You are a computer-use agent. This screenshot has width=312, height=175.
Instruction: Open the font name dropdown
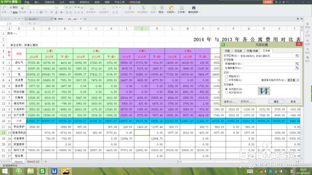[54, 7]
